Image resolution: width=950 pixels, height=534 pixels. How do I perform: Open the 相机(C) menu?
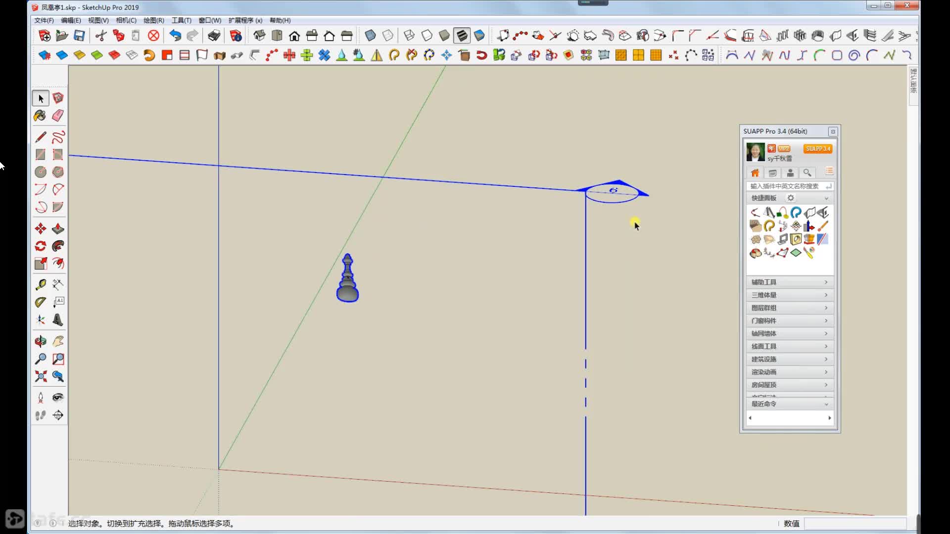point(126,20)
